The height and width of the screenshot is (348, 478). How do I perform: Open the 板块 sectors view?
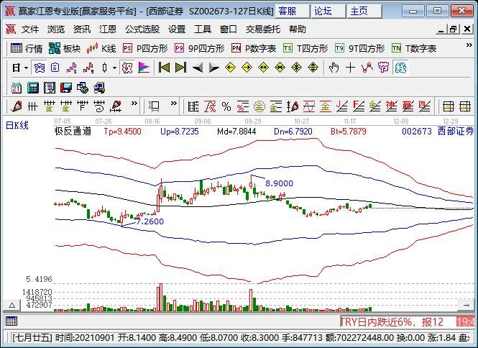(x=64, y=48)
